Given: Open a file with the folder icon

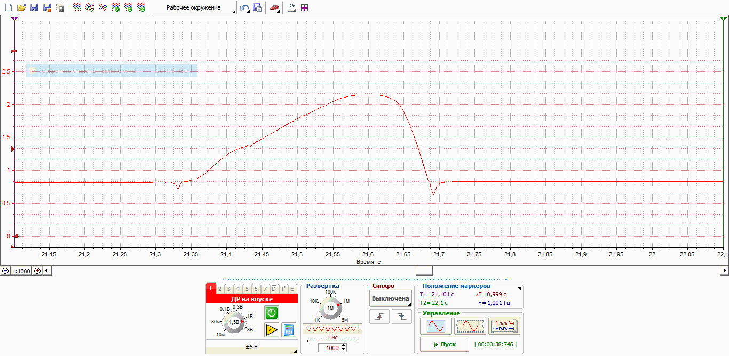Looking at the screenshot, I should click(x=21, y=8).
